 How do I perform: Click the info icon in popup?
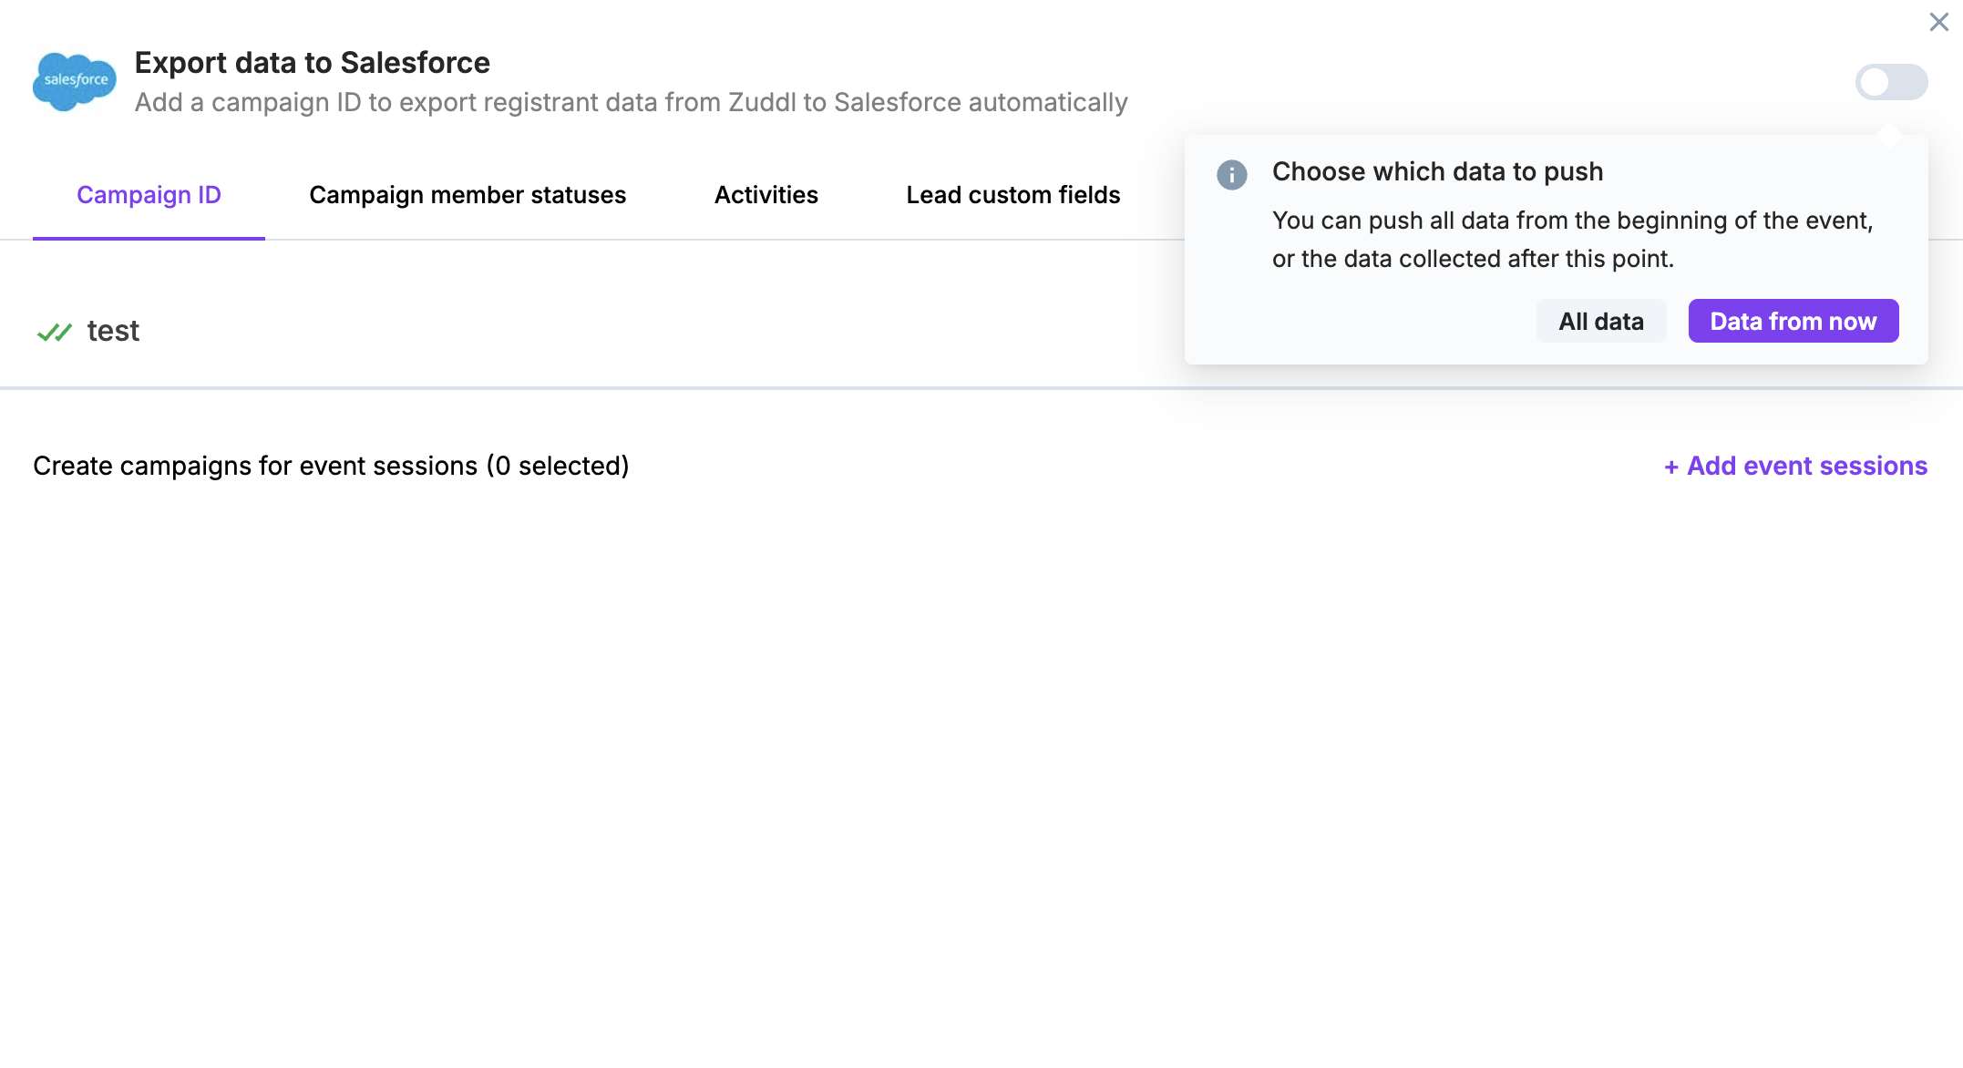coord(1231,174)
